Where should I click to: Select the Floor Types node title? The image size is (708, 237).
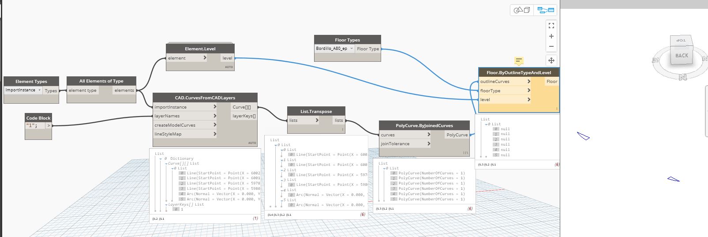[x=348, y=40]
